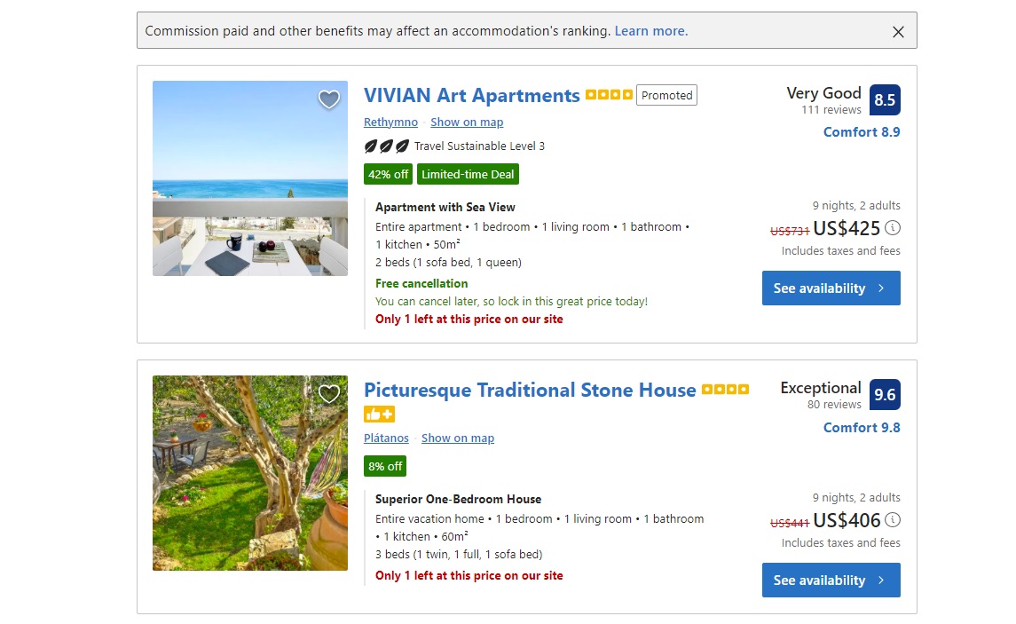1016x624 pixels.
Task: Open the Learn more link
Action: pyautogui.click(x=650, y=30)
